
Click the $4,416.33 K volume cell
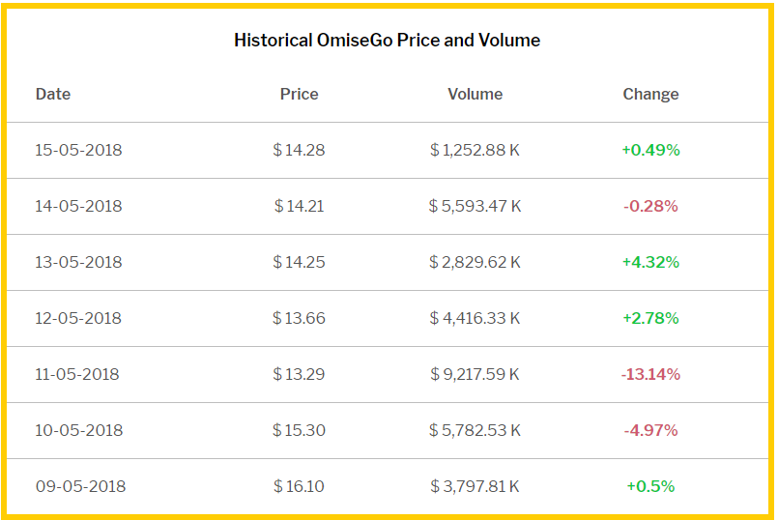[x=475, y=318]
